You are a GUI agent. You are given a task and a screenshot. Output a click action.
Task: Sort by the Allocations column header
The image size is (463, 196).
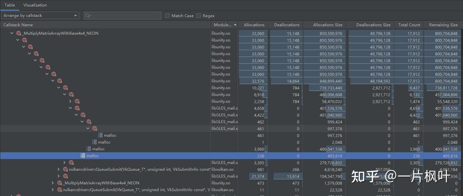tap(254, 25)
